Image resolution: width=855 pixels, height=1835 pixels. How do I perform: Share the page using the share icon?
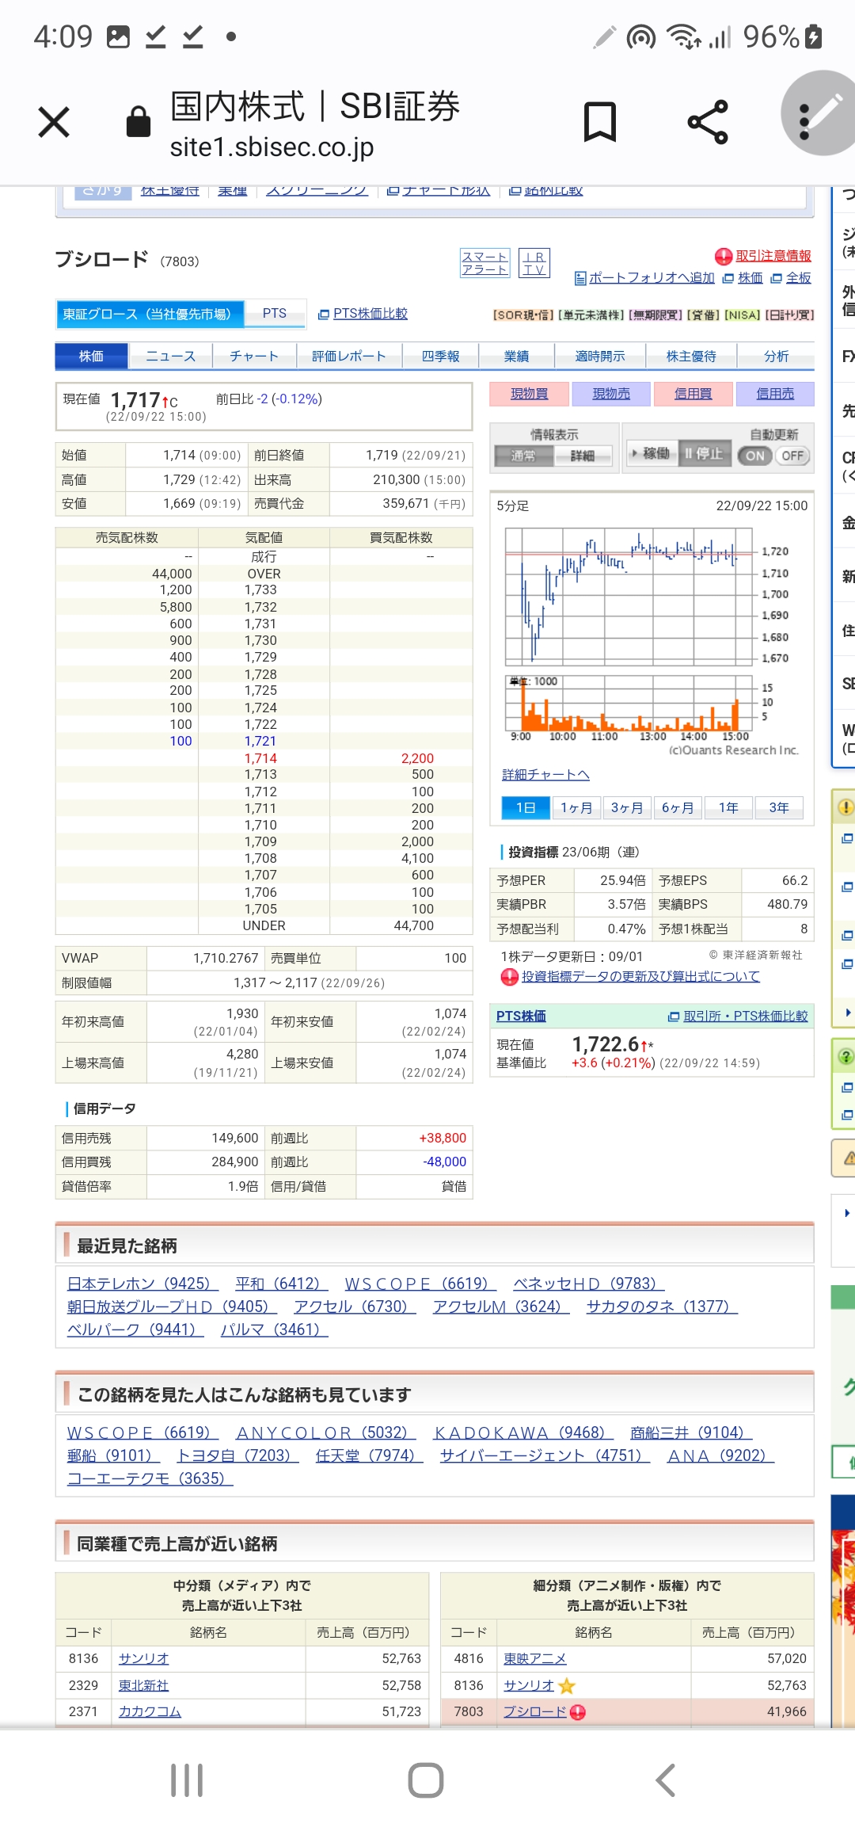point(708,122)
